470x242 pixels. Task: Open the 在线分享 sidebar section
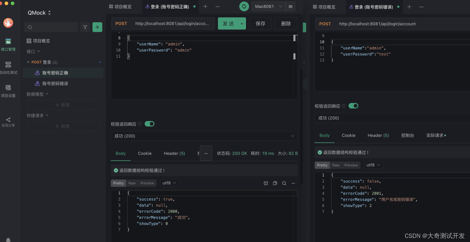(x=8, y=122)
